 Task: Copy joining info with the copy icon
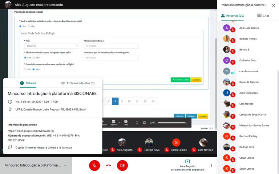pos(10,147)
